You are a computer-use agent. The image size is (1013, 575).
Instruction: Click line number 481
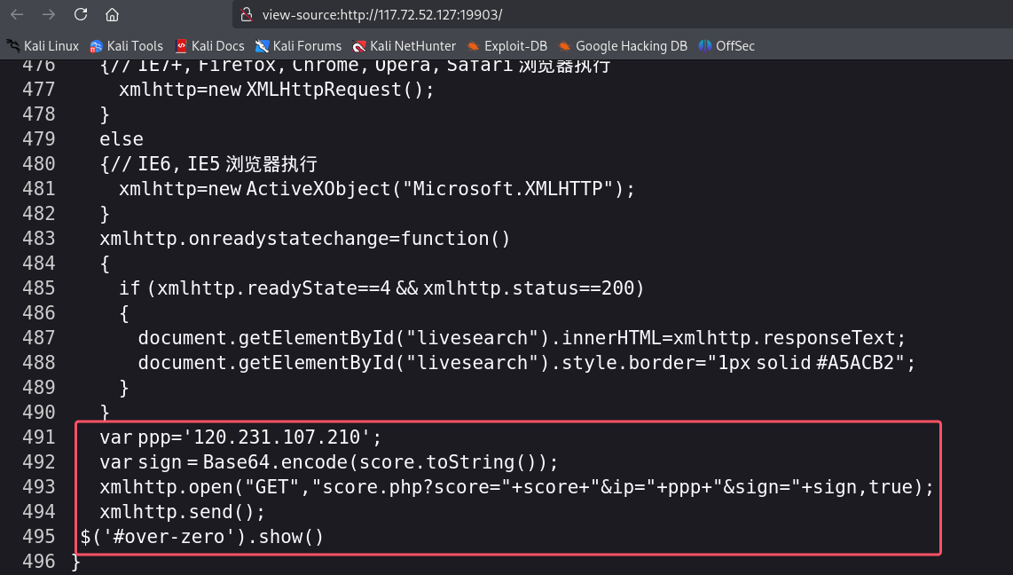(x=39, y=189)
